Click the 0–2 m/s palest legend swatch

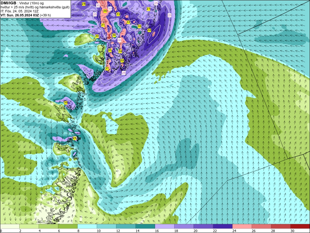coord(10,226)
